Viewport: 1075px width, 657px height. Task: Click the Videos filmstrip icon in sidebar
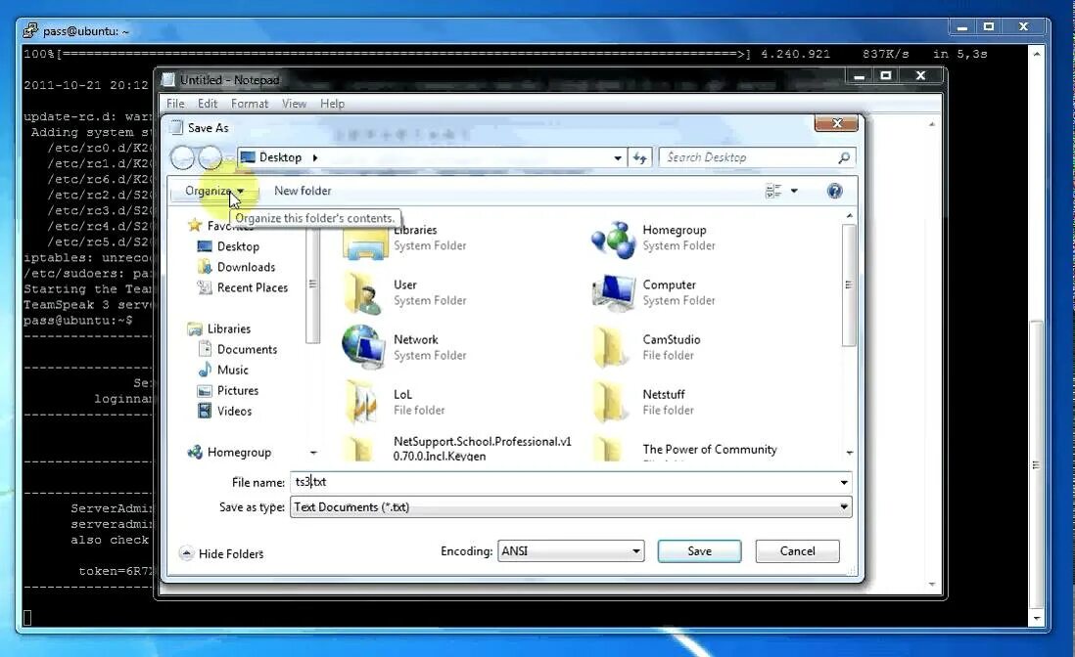205,411
